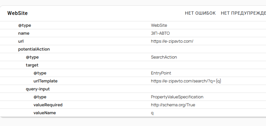Screen dimensions: 266x126
Task: Click the url property label
Action: [x=21, y=41]
